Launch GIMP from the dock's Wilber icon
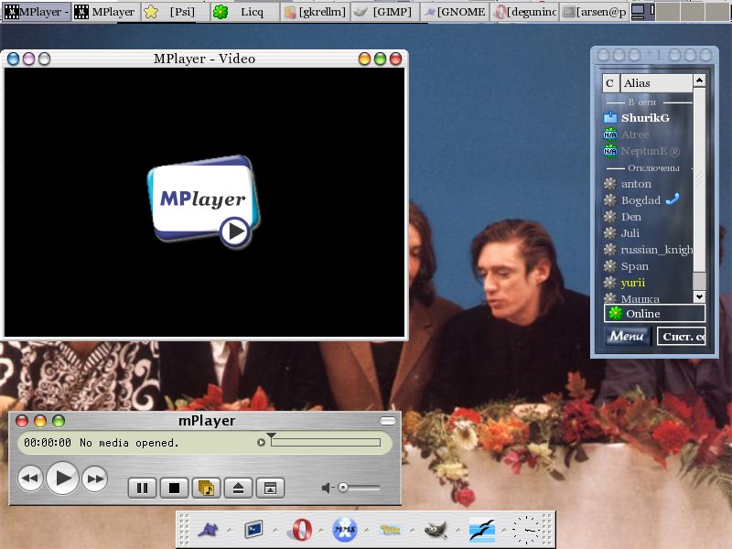 click(436, 530)
